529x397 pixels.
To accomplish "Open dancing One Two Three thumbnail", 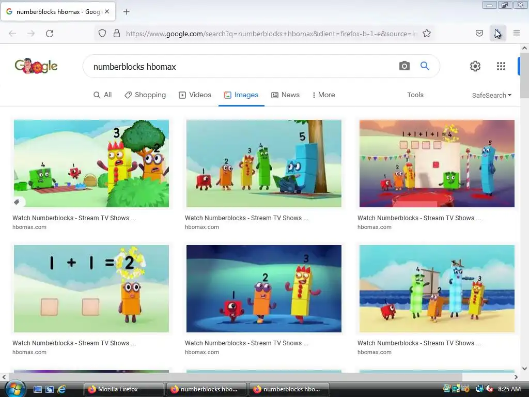I will [264, 288].
